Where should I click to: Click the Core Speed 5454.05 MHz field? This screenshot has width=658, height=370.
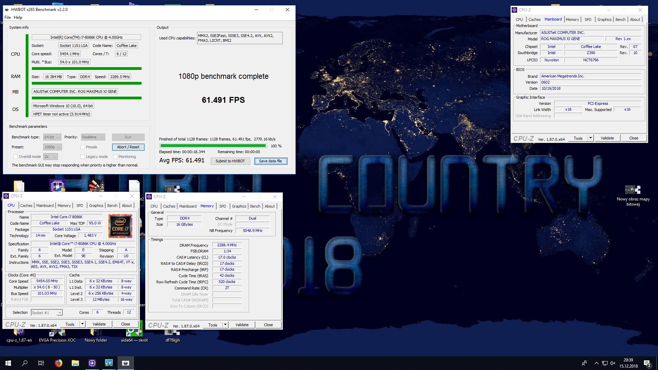click(x=47, y=281)
